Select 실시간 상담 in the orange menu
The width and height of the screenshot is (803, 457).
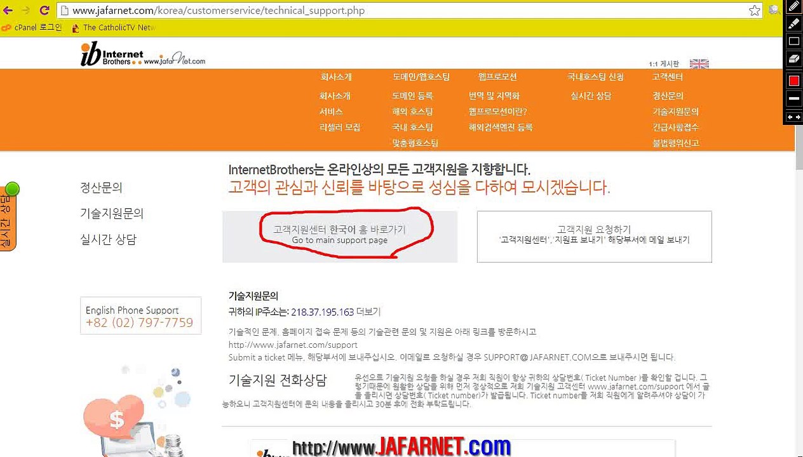(x=591, y=96)
